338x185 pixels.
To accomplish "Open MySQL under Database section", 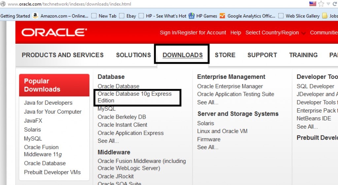I will 107,109.
